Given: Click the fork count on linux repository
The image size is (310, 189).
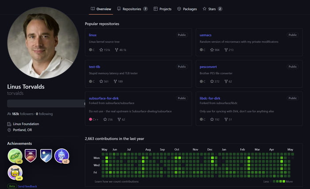Looking at the screenshot, I should (x=120, y=50).
